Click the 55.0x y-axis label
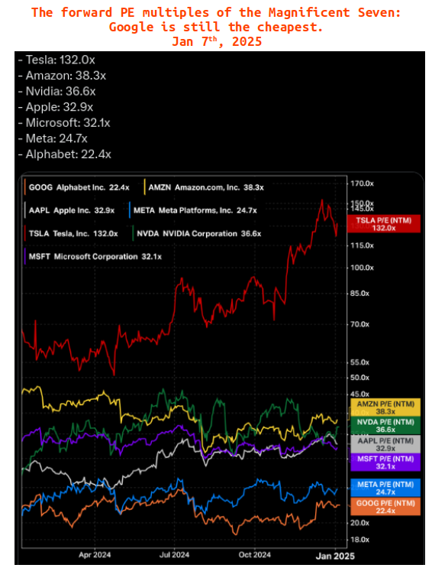The height and width of the screenshot is (568, 432). tap(360, 362)
